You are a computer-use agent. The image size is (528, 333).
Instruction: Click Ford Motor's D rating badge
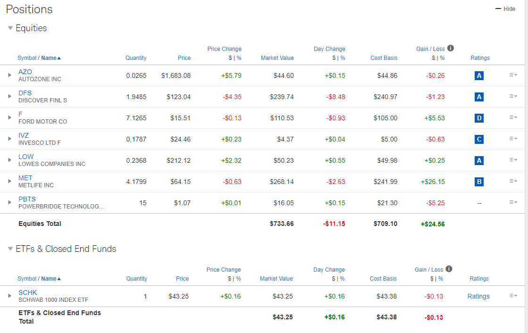pyautogui.click(x=479, y=118)
